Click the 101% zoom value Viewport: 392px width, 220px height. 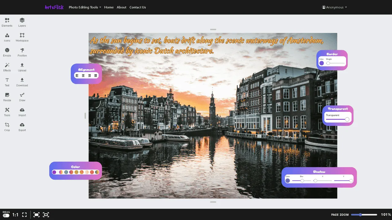[x=386, y=215]
